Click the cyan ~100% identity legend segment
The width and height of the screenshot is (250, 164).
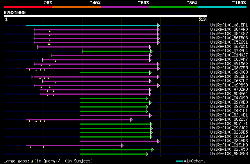pos(222,7)
